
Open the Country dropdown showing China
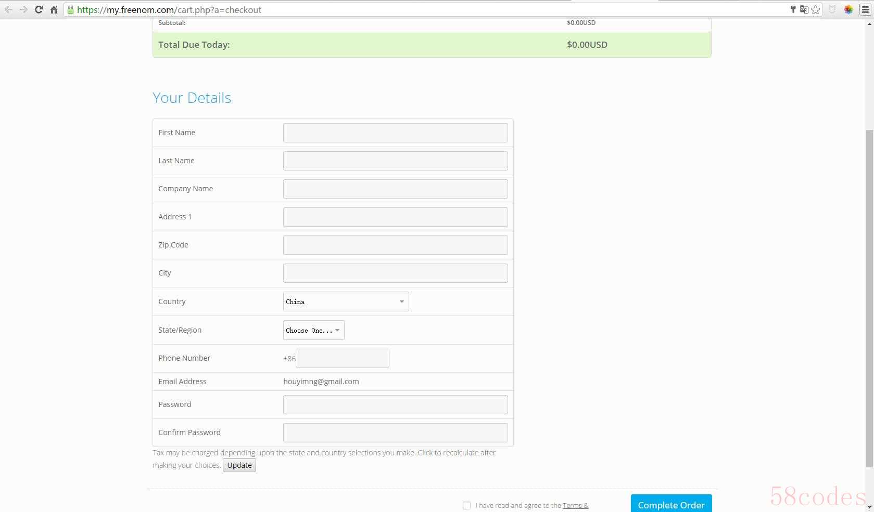tap(346, 301)
